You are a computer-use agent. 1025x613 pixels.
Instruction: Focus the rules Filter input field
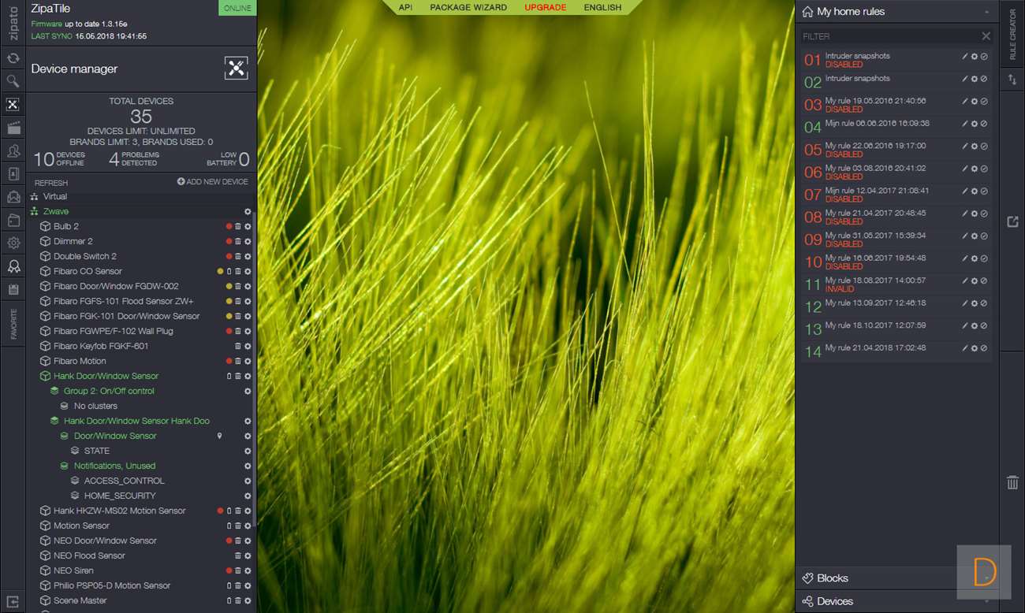point(889,36)
